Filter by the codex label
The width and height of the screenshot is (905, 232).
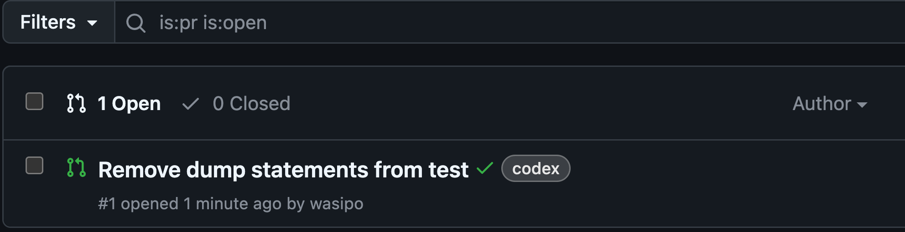tap(536, 168)
